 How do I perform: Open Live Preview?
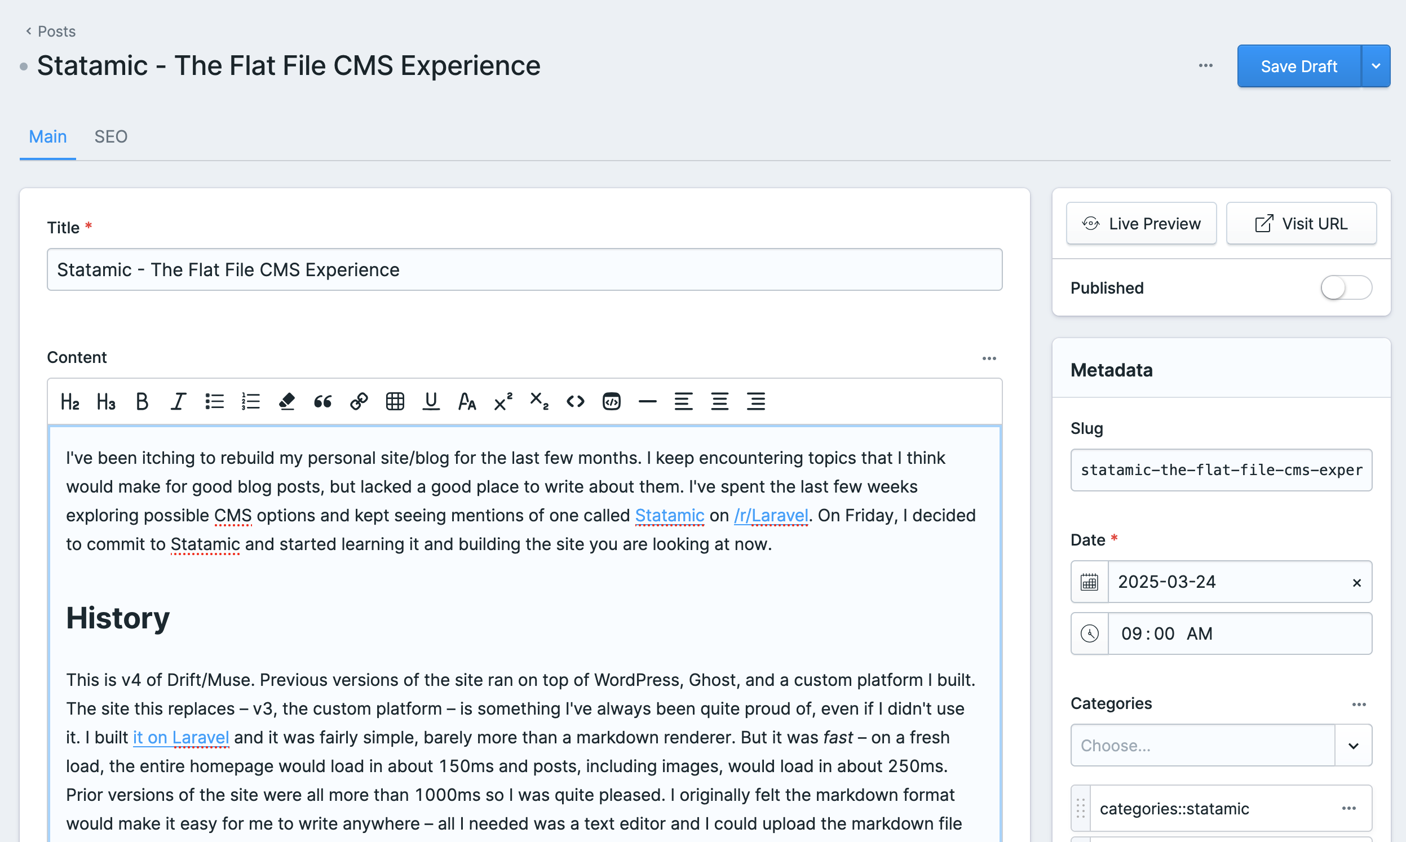click(x=1141, y=224)
